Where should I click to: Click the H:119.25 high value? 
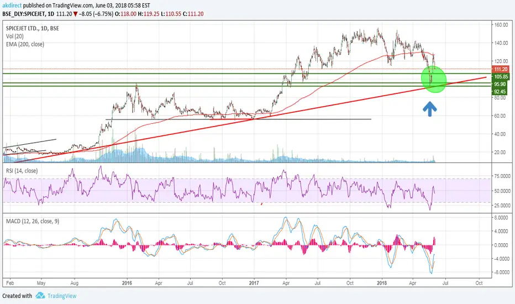coord(149,14)
